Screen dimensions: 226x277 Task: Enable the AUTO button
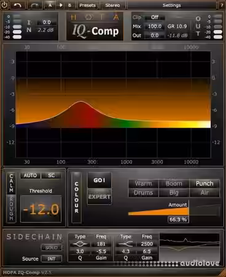tap(30, 175)
